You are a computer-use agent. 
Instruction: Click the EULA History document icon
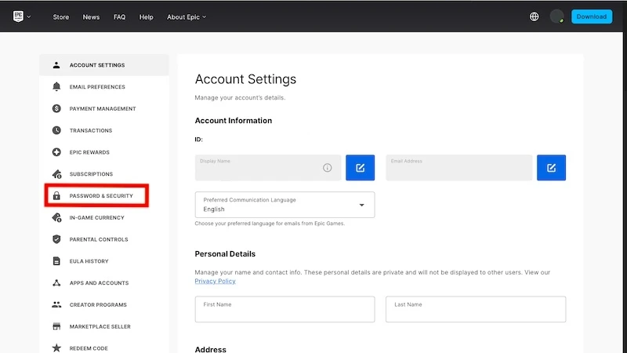56,261
